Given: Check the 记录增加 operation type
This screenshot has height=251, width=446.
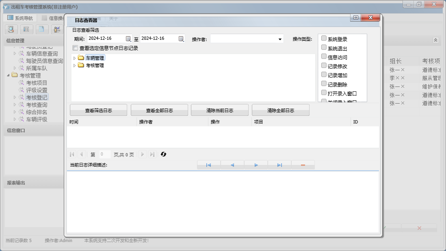Looking at the screenshot, I should (324, 74).
